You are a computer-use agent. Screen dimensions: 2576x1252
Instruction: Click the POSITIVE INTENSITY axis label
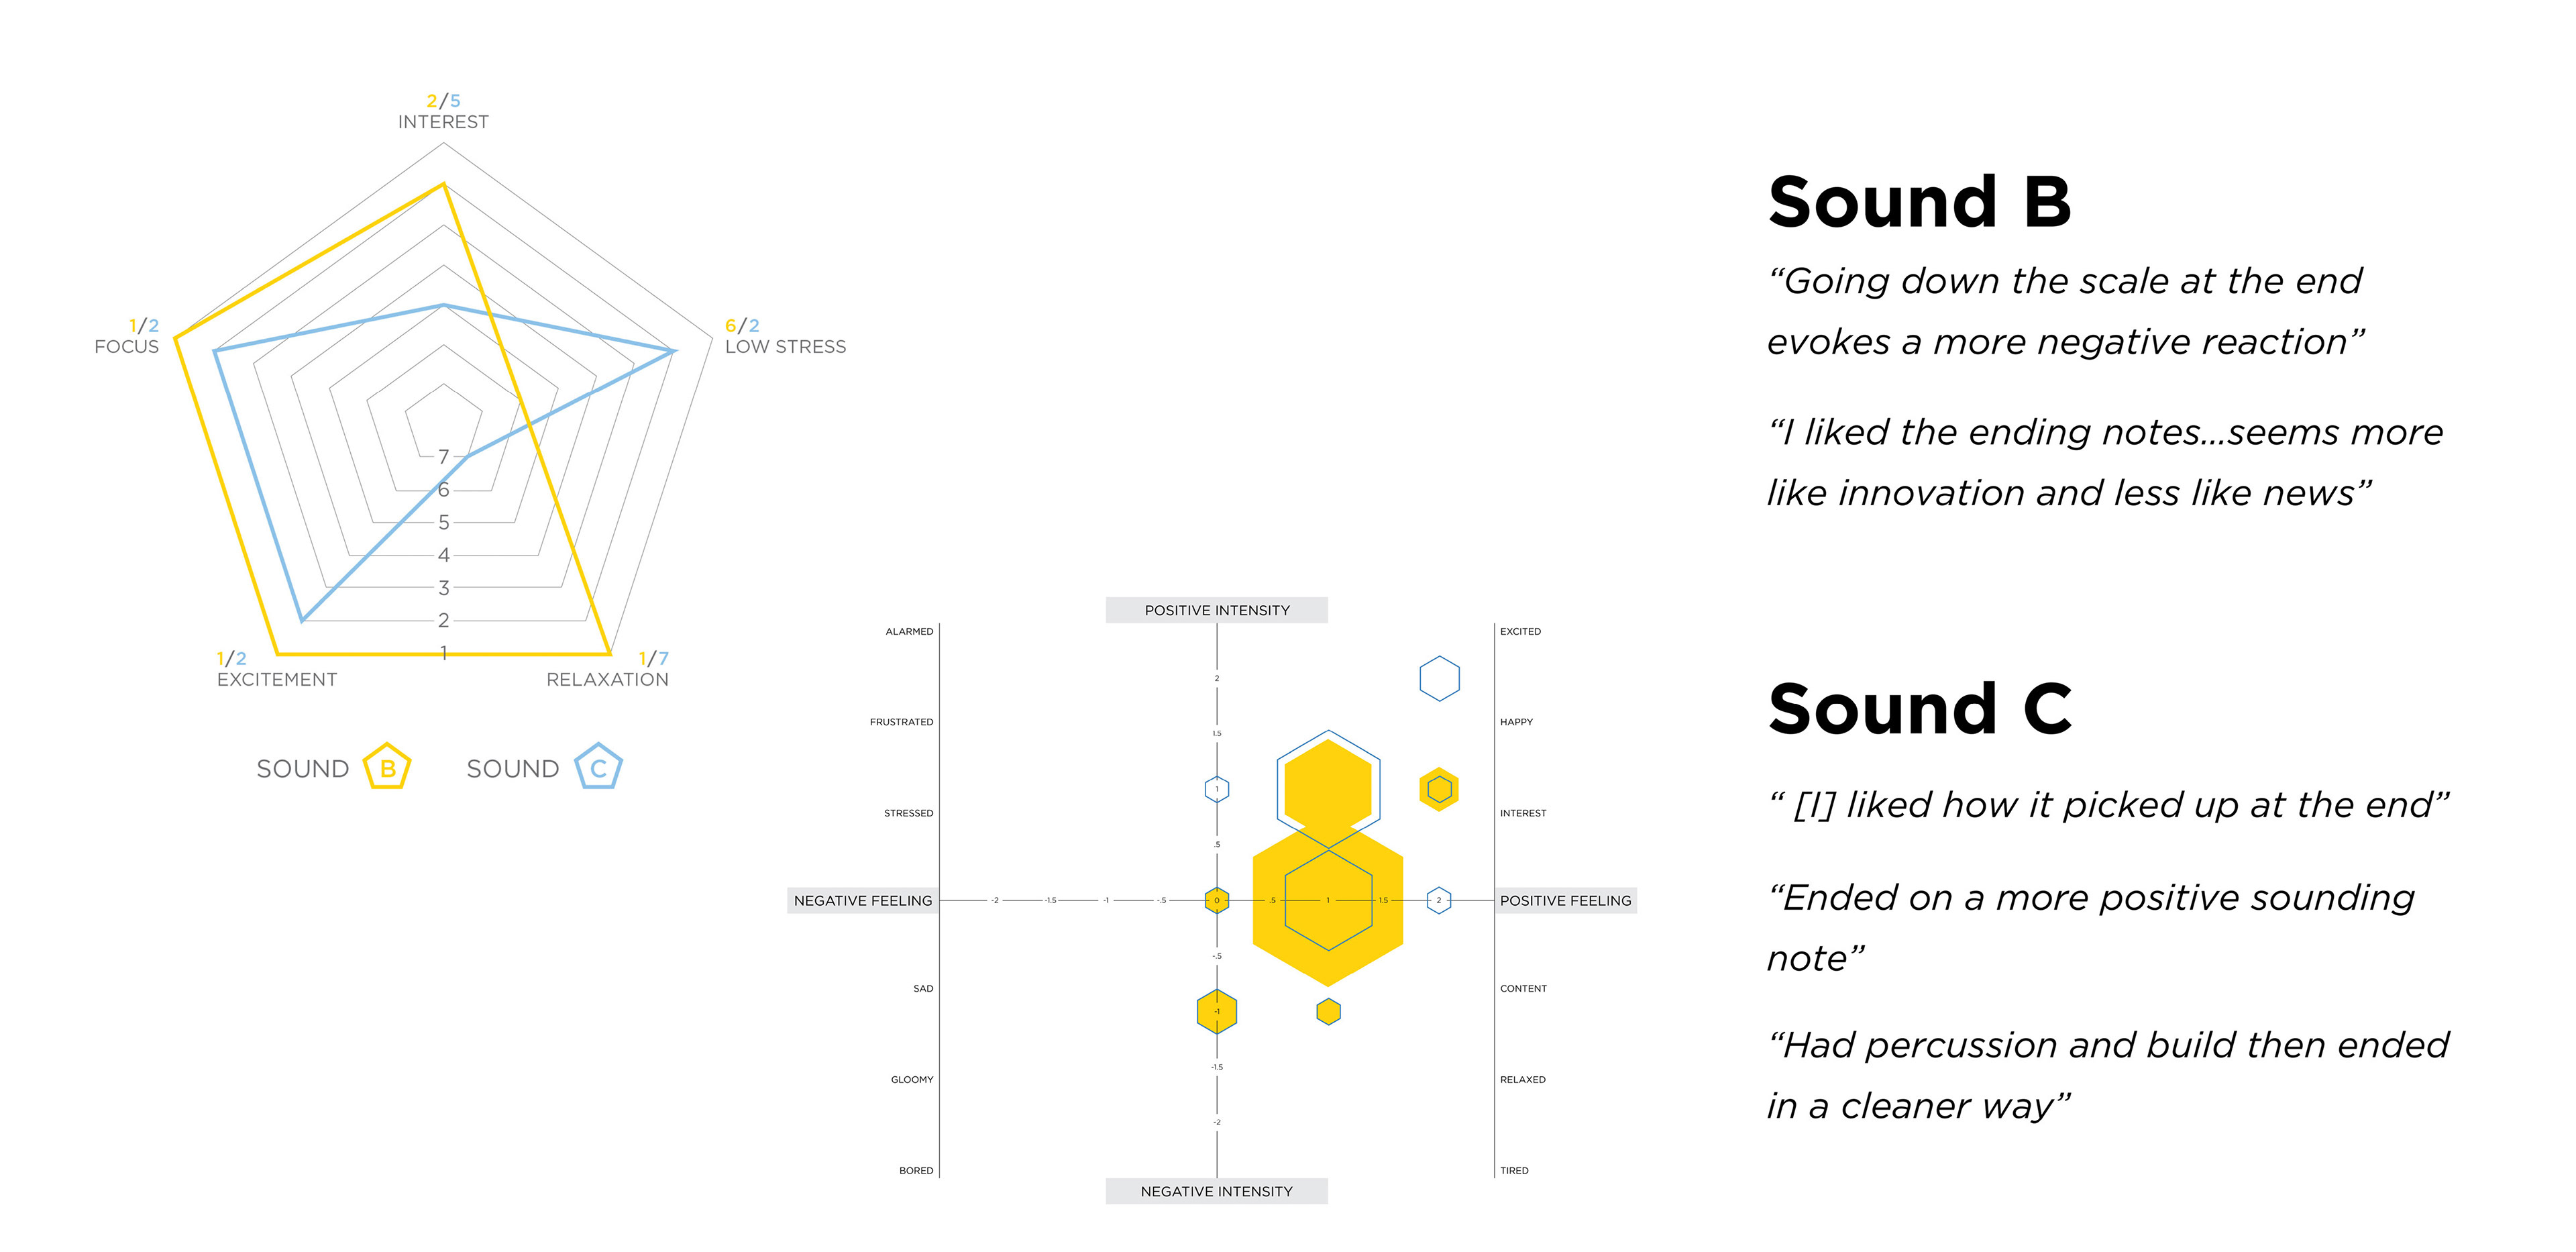[x=1216, y=611]
